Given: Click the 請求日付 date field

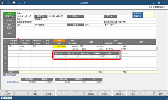Looking at the screenshot, I should click(x=57, y=16).
